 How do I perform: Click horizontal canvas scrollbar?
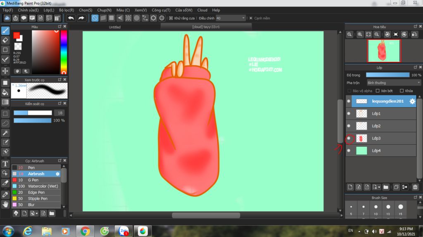tap(206, 215)
